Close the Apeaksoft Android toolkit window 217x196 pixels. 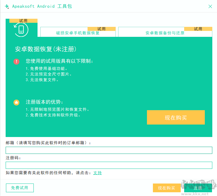pyautogui.click(x=210, y=6)
